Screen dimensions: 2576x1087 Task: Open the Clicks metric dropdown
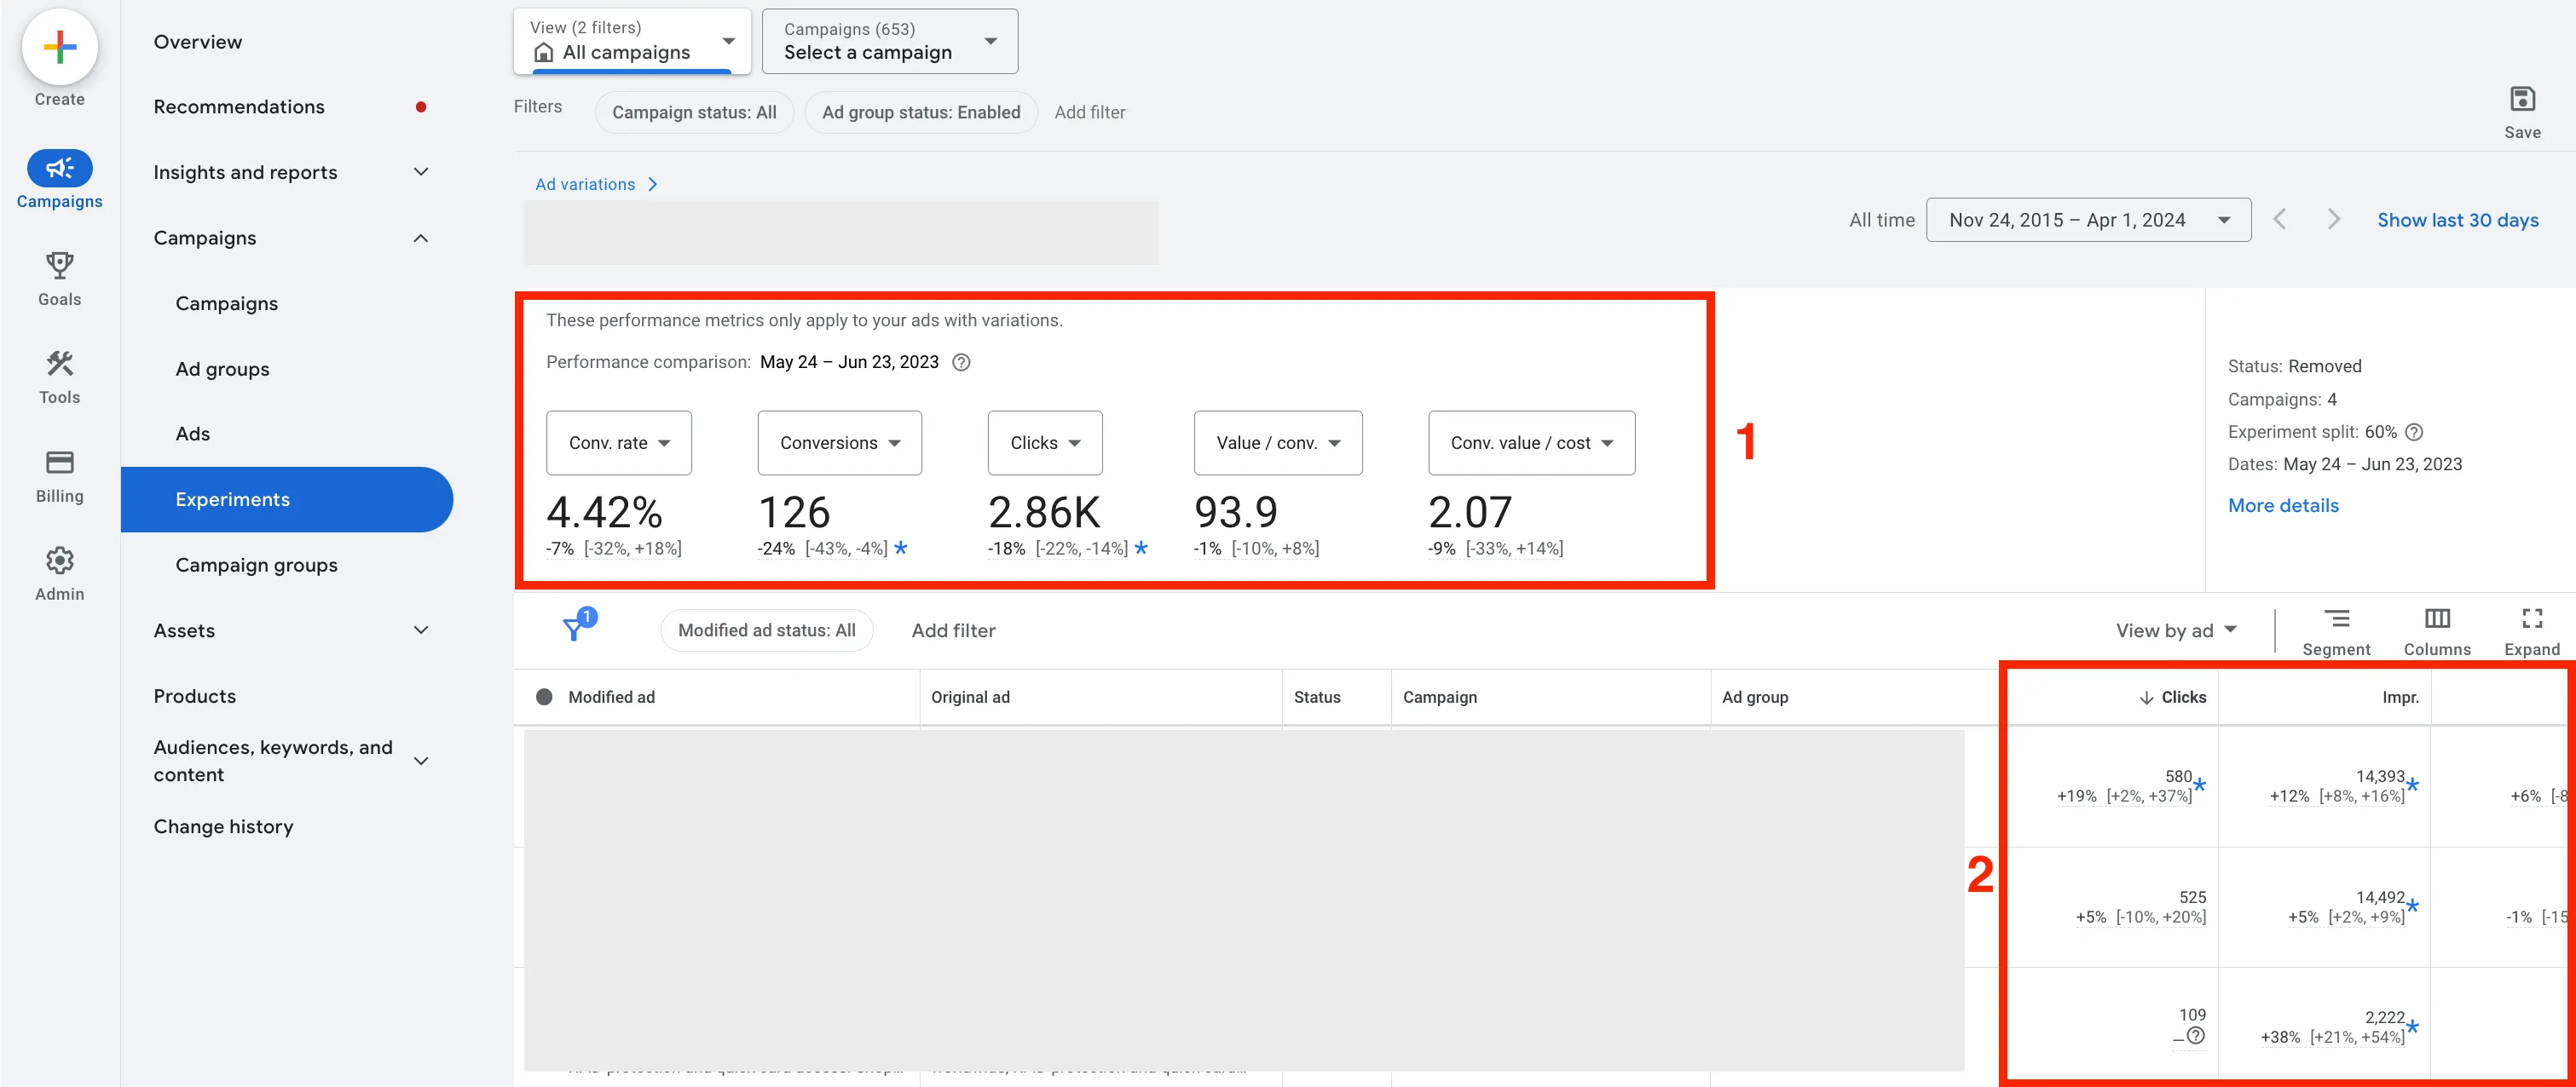point(1045,443)
